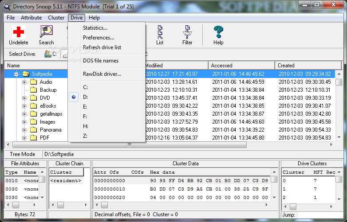Image resolution: width=347 pixels, height=222 pixels.
Task: Click the getallmaps folder icon
Action: click(33, 114)
